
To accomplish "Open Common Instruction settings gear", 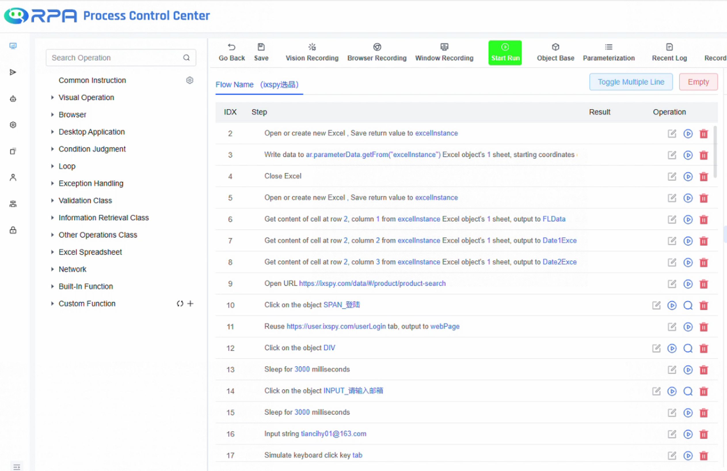I will (190, 80).
